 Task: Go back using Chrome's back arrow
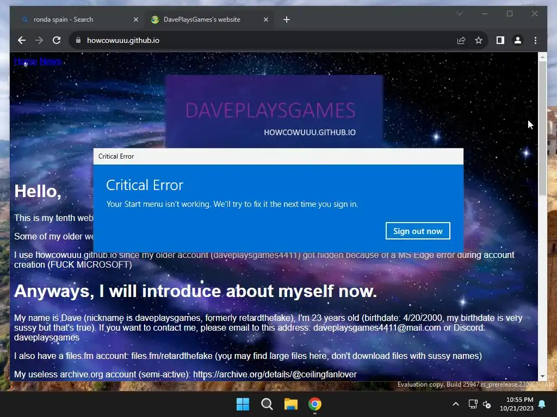[22, 40]
